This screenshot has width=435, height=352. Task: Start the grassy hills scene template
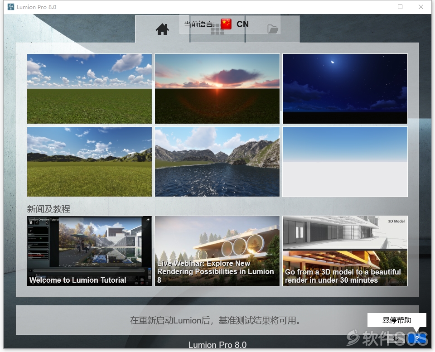[x=90, y=162]
